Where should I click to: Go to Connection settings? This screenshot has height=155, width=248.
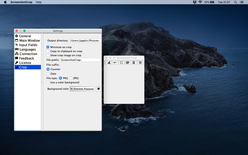pos(28,54)
